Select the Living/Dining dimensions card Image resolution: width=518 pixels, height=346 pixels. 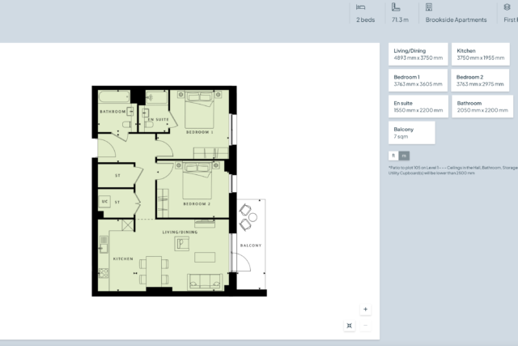point(418,54)
